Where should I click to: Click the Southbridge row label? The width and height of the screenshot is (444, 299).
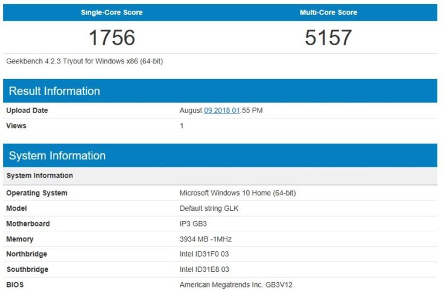[x=27, y=269]
